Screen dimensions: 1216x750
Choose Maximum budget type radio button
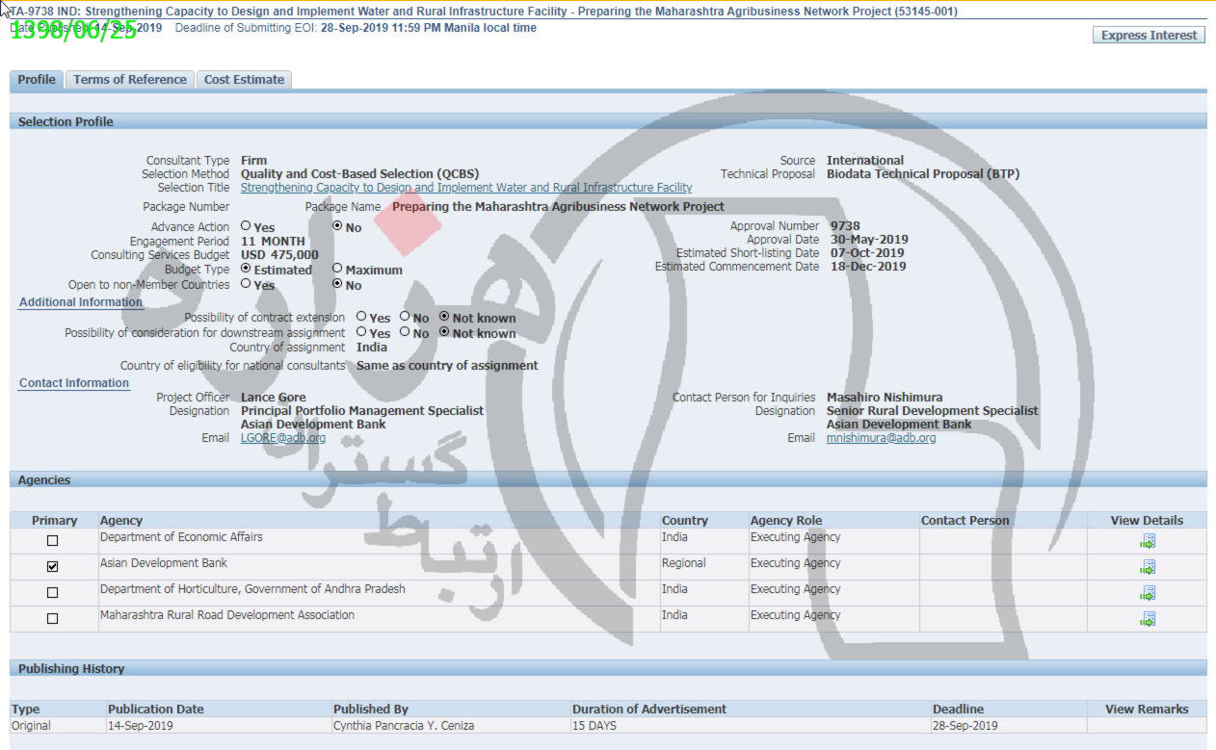coord(337,269)
